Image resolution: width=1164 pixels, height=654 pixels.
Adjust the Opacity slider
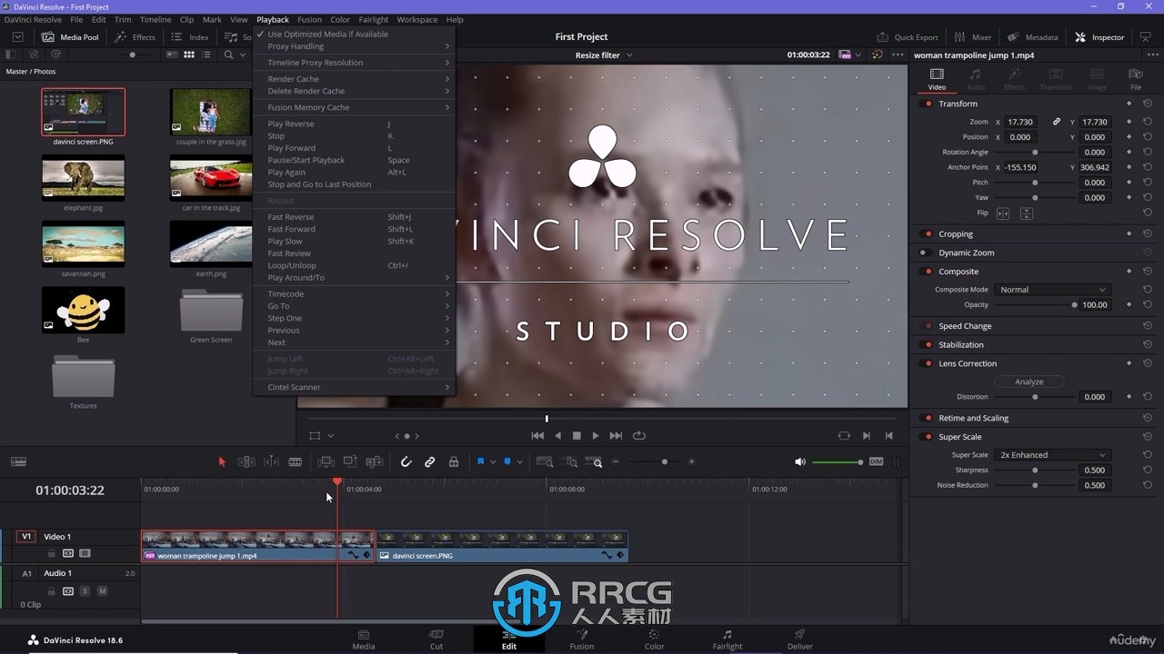(x=1035, y=305)
